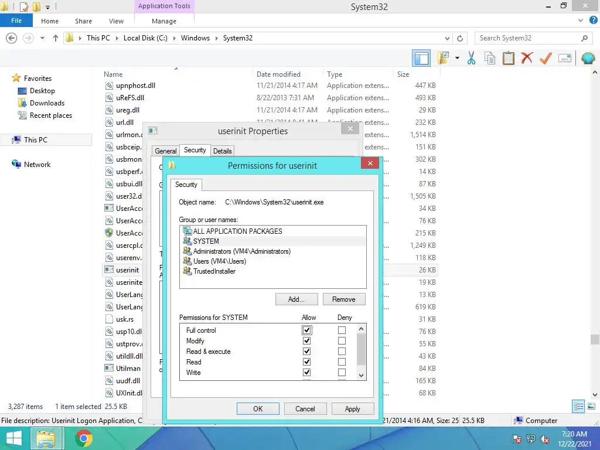
Task: Click the Action Center flag tray icon
Action: coord(516,439)
